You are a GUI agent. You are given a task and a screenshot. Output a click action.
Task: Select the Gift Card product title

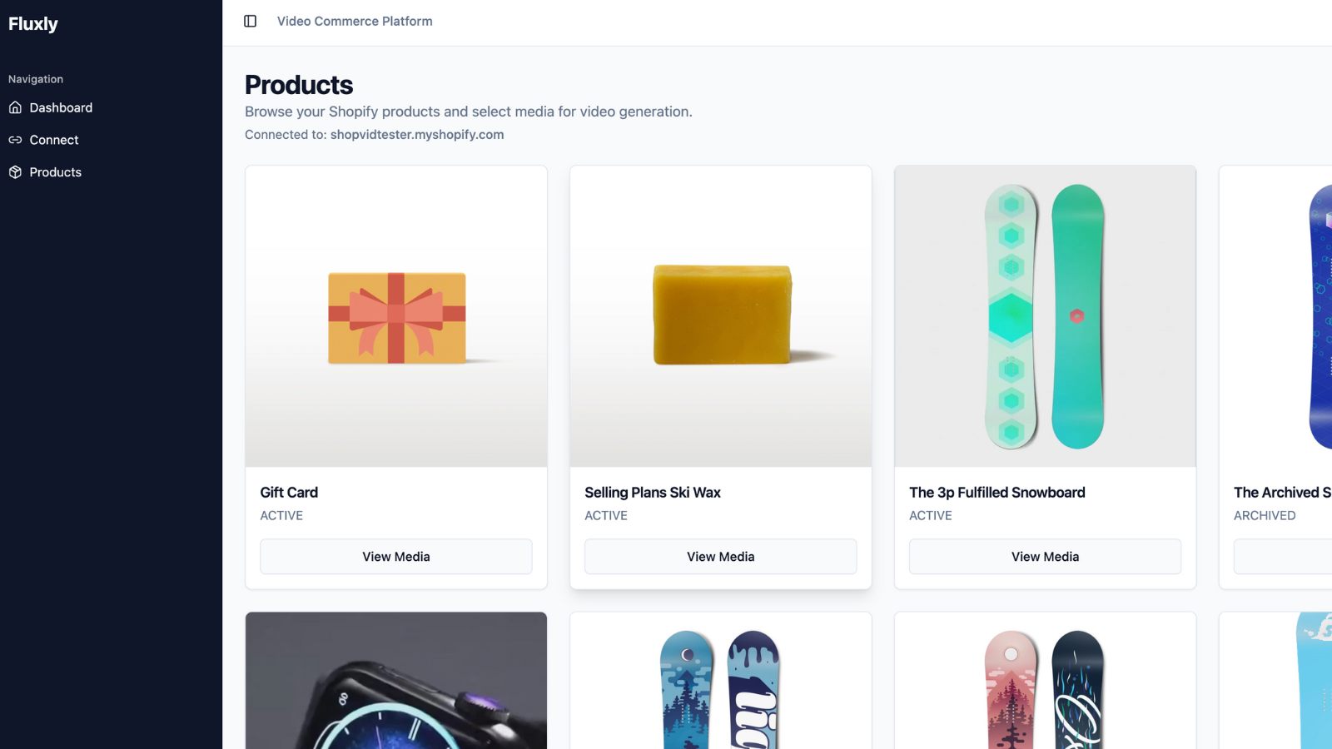[289, 492]
